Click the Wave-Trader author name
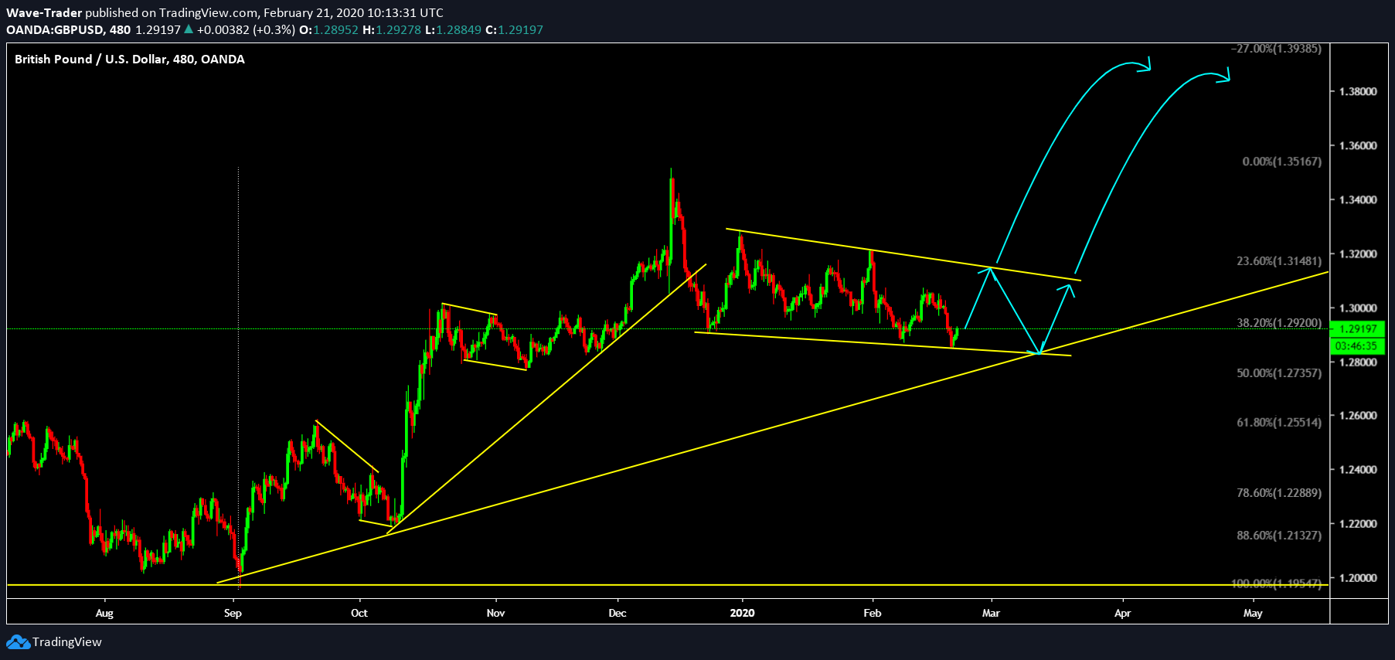Image resolution: width=1395 pixels, height=660 pixels. [x=44, y=13]
